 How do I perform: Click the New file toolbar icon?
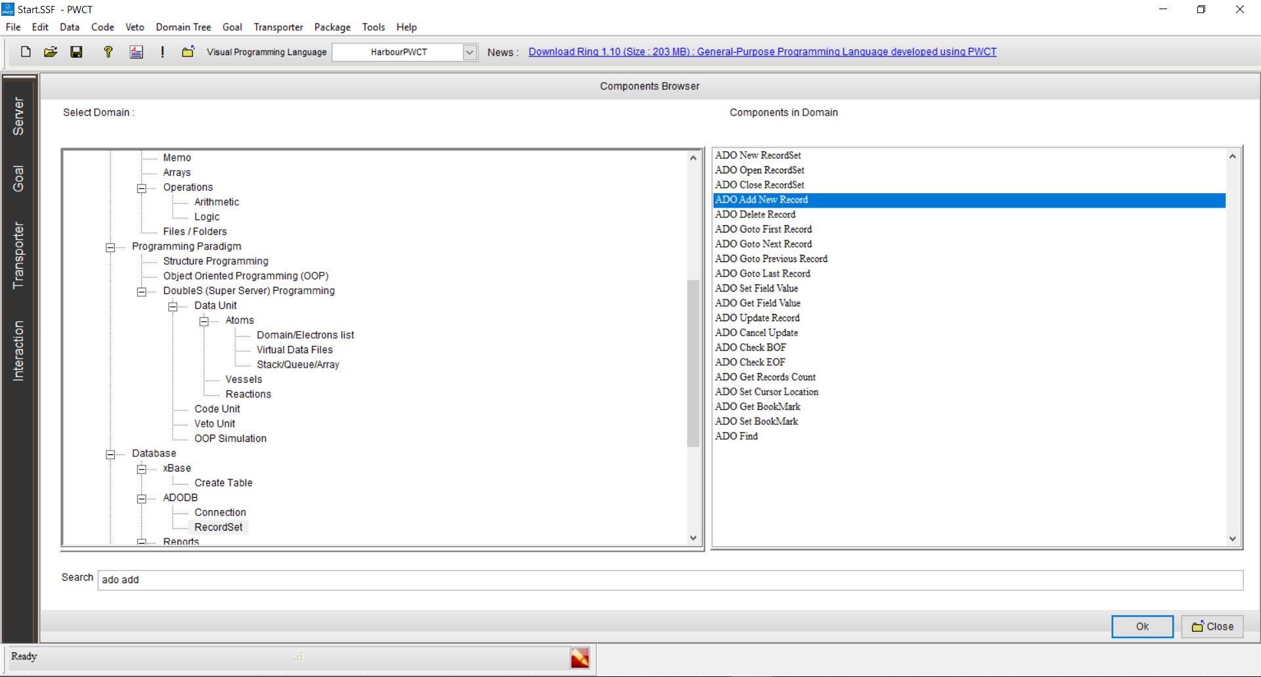[26, 52]
